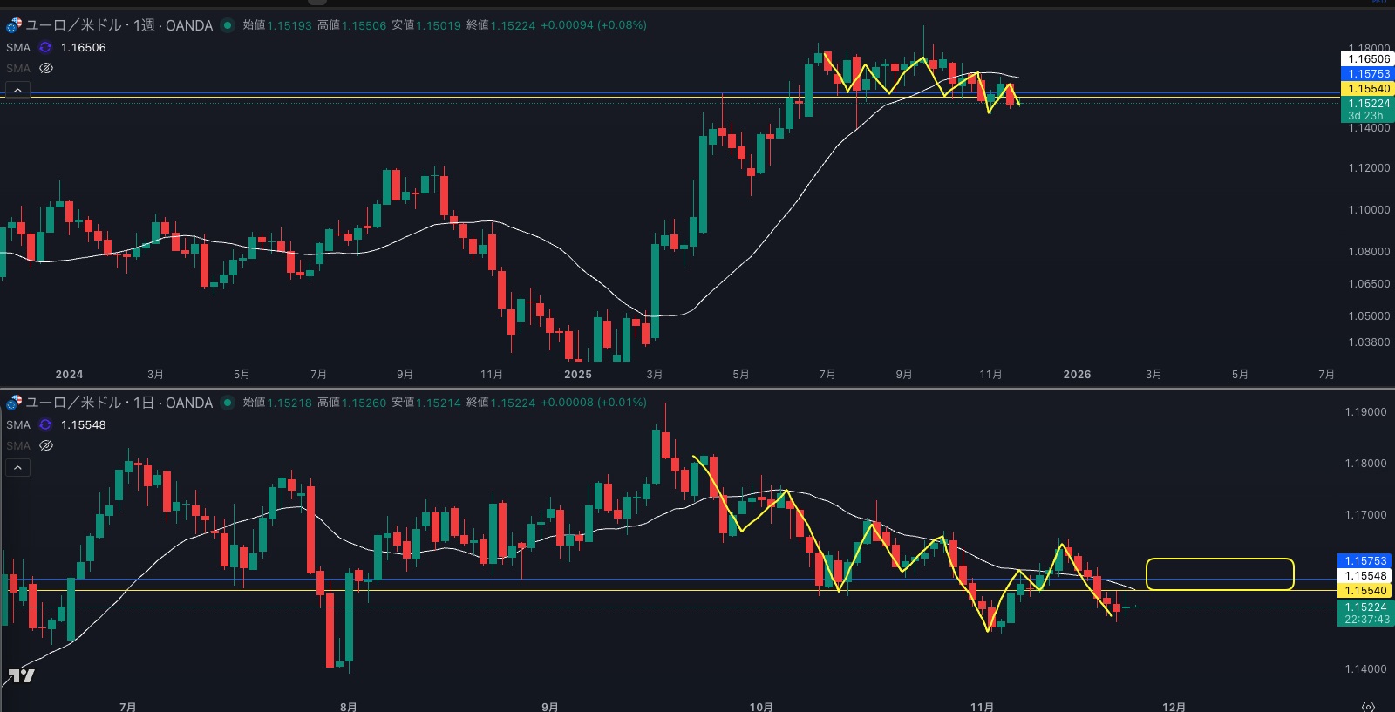The image size is (1395, 712).
Task: Click the TradingView logo in the daily chart
Action: click(x=21, y=675)
